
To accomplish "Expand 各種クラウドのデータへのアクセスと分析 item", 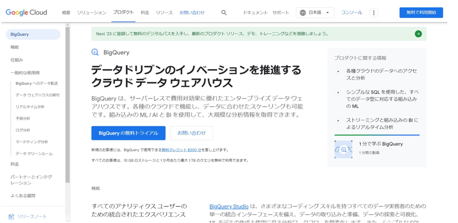I will coord(338,71).
